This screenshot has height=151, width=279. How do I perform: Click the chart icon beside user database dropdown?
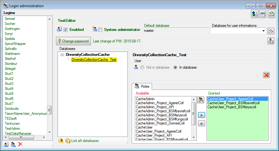coord(271,31)
